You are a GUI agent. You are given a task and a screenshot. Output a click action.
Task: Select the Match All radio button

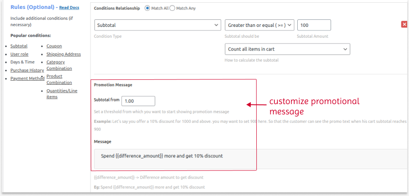click(x=147, y=9)
